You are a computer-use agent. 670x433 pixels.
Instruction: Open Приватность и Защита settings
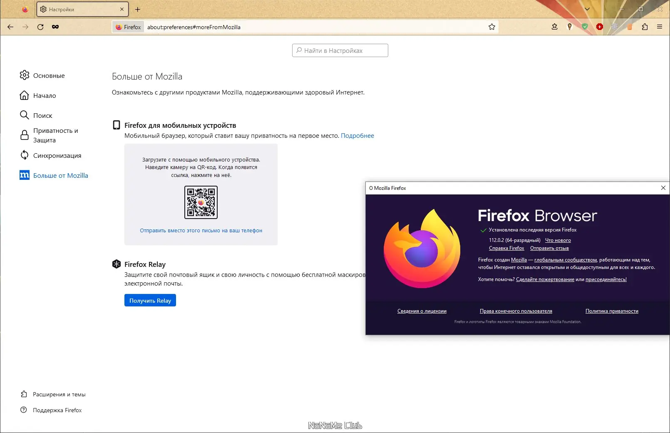49,135
